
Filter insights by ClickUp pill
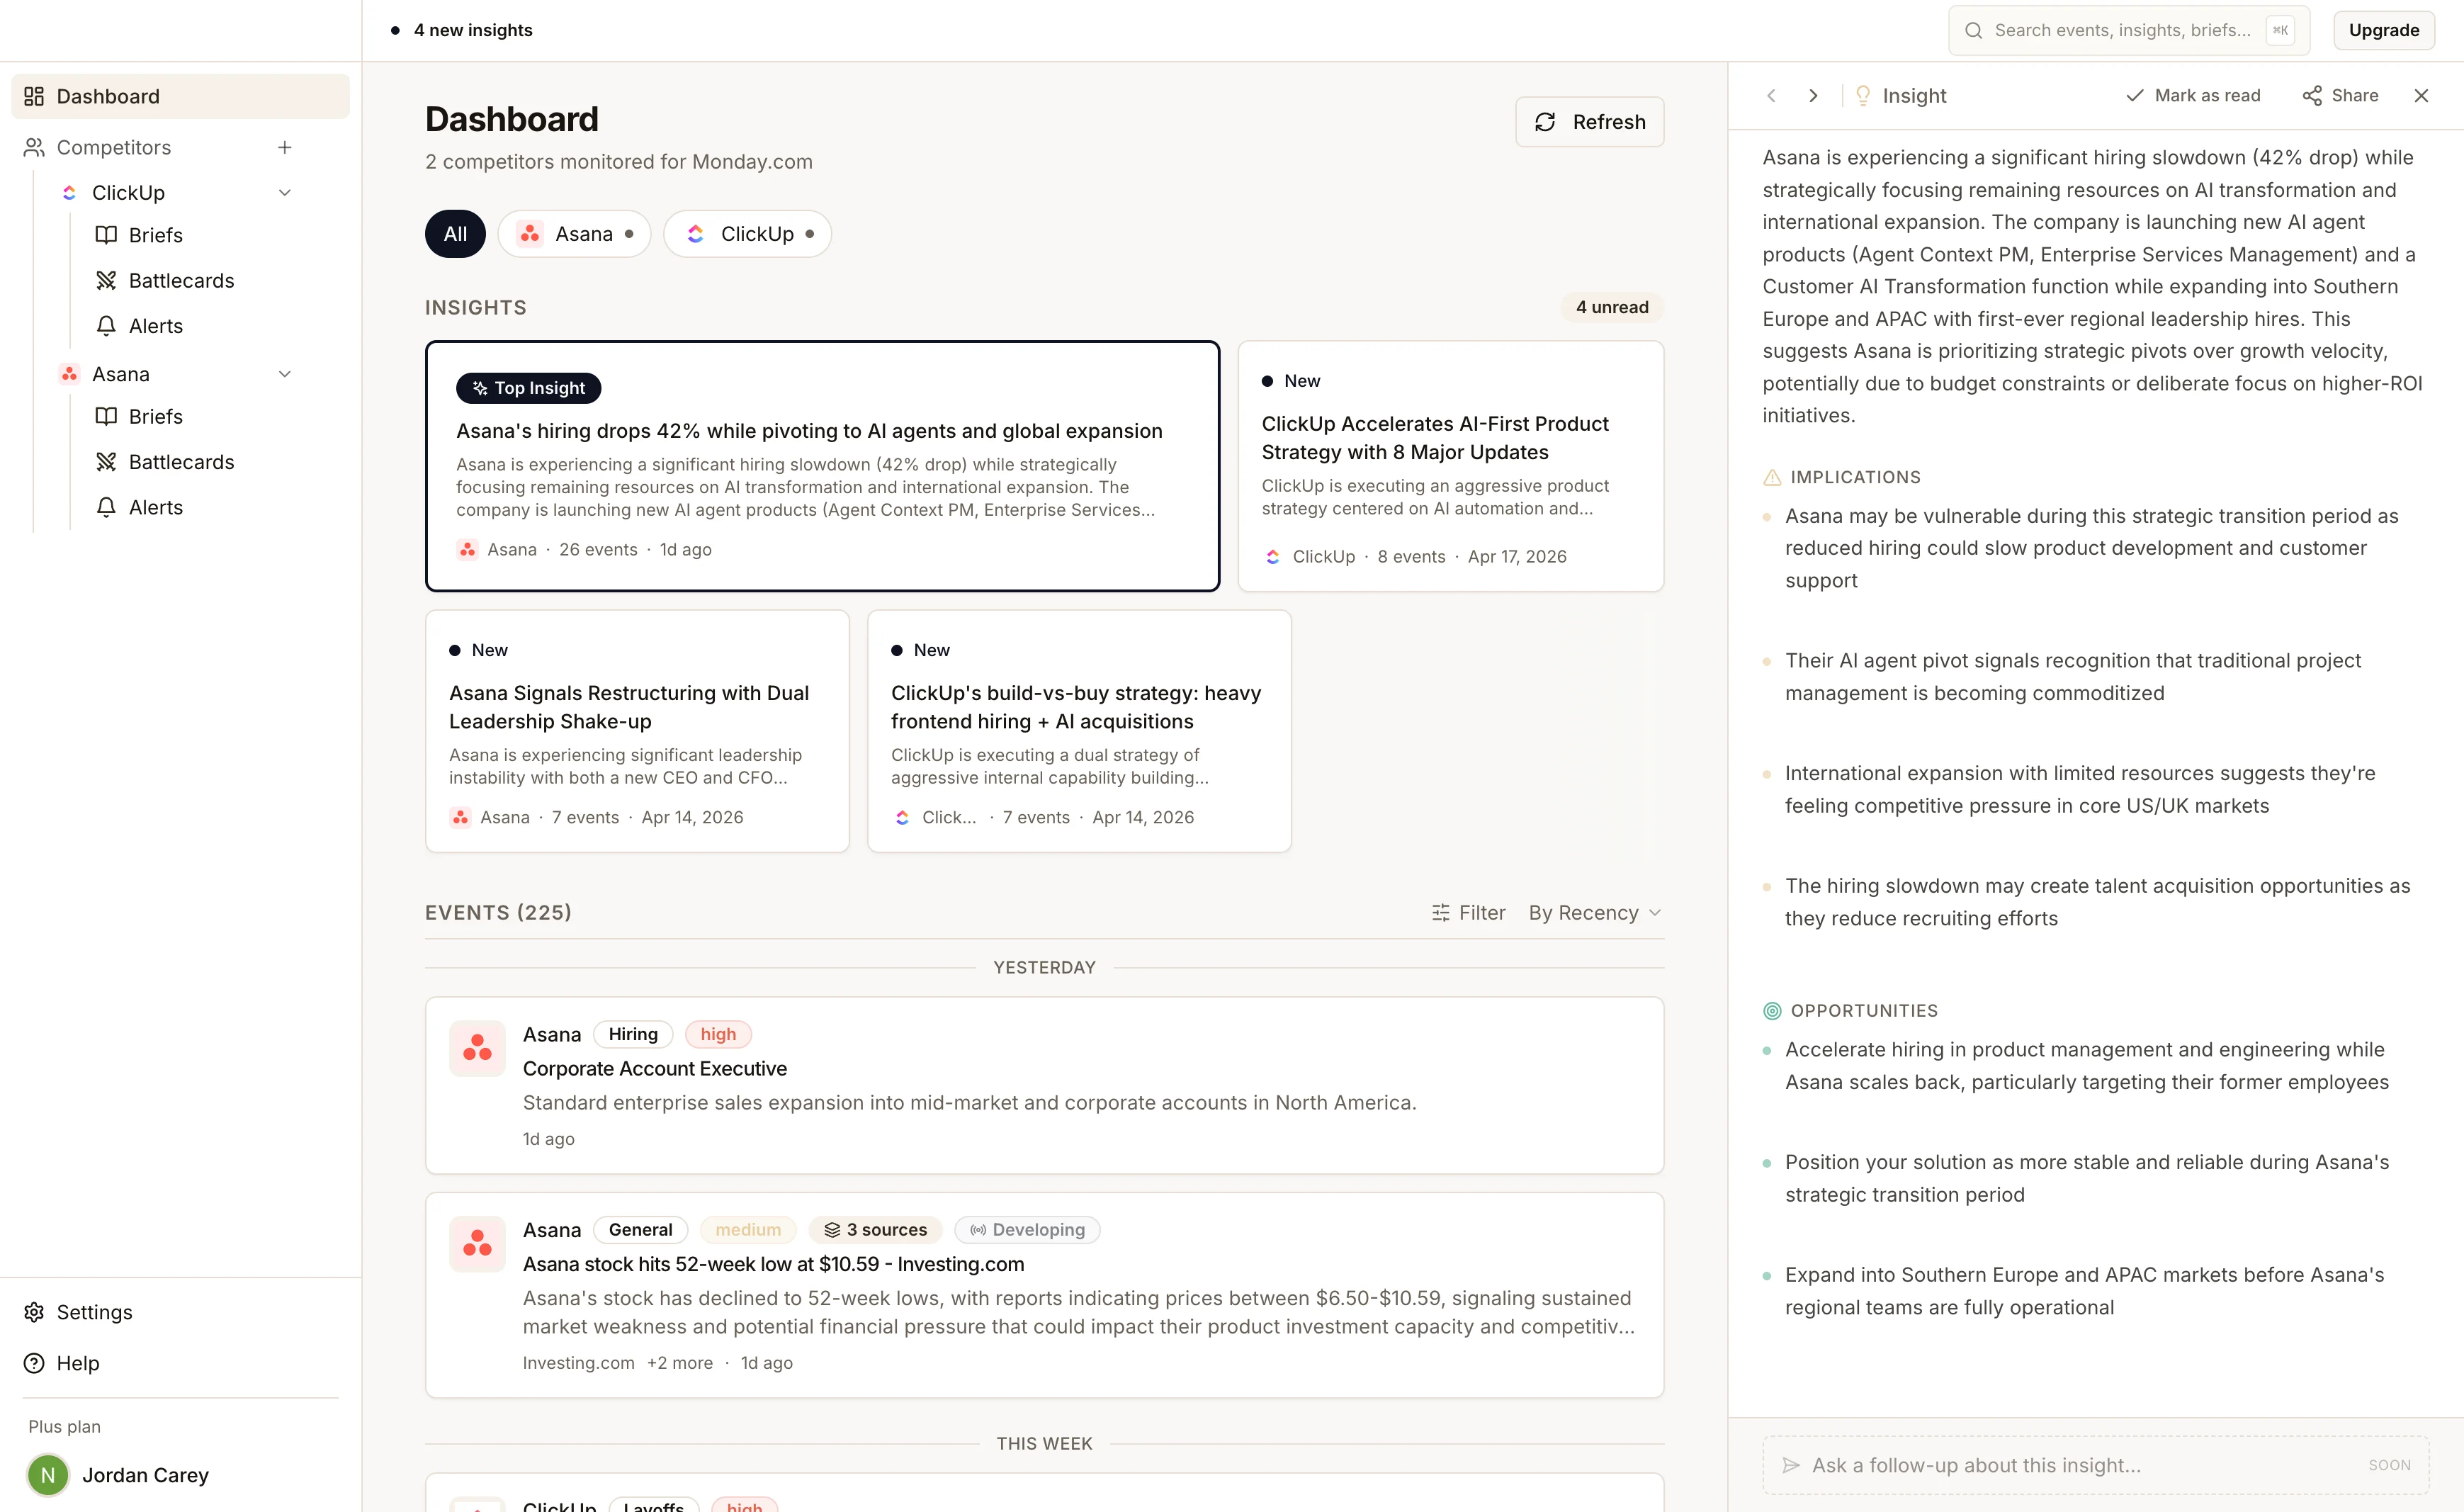point(747,233)
